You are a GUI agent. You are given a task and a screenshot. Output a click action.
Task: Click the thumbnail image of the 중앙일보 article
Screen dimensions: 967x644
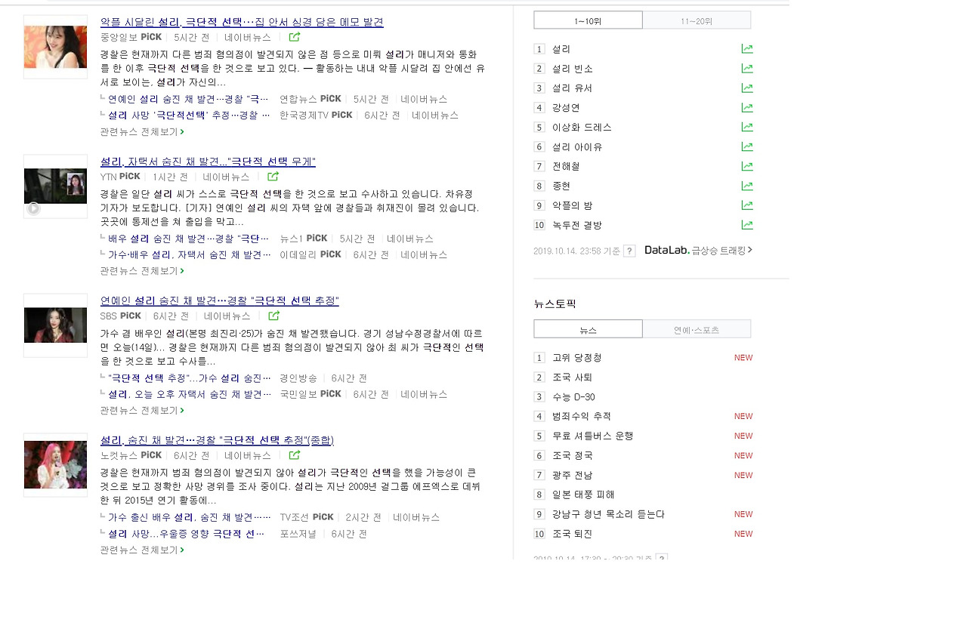[55, 47]
